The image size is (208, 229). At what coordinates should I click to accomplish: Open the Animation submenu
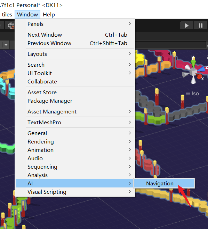pos(75,150)
